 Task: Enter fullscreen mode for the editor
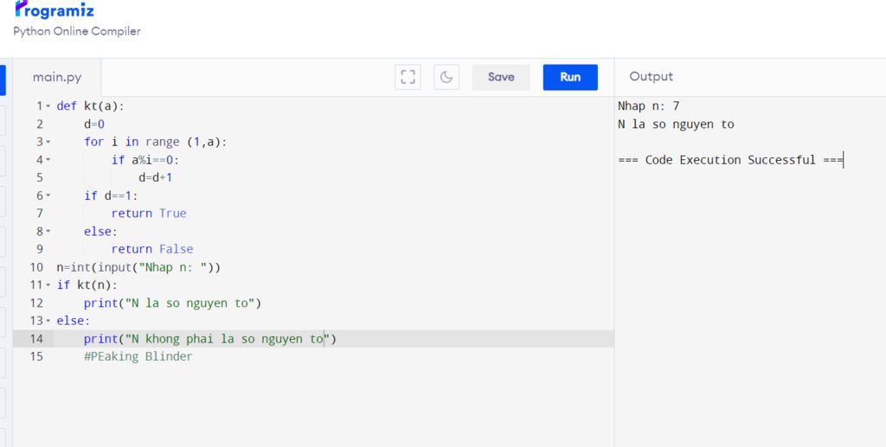(x=408, y=77)
